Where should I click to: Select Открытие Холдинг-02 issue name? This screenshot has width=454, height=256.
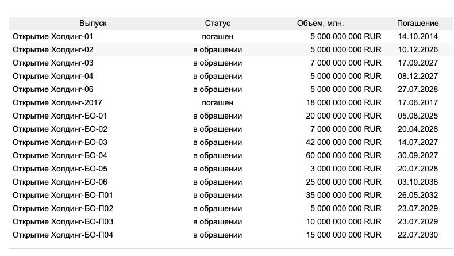[x=53, y=49]
